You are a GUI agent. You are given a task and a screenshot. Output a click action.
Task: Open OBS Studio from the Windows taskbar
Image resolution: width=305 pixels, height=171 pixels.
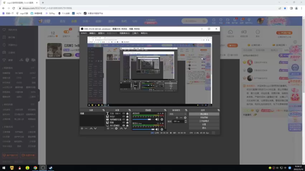tap(43, 168)
